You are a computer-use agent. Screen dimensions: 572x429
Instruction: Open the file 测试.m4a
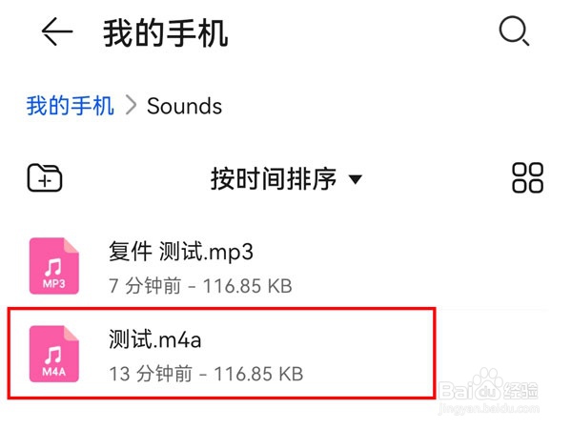tap(155, 339)
